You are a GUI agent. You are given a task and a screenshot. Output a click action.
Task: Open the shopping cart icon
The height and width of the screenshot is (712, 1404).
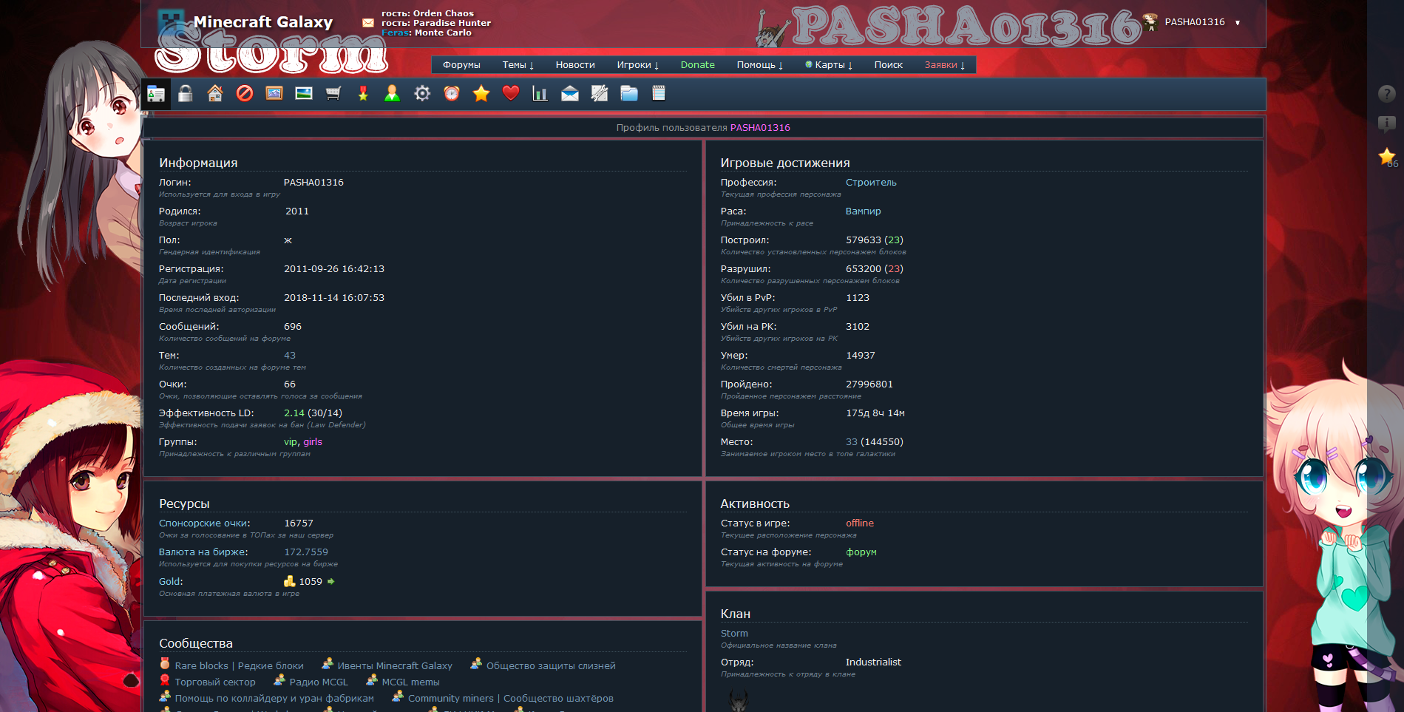pyautogui.click(x=333, y=94)
